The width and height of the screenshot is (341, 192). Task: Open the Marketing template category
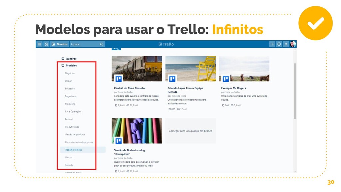[x=70, y=104]
